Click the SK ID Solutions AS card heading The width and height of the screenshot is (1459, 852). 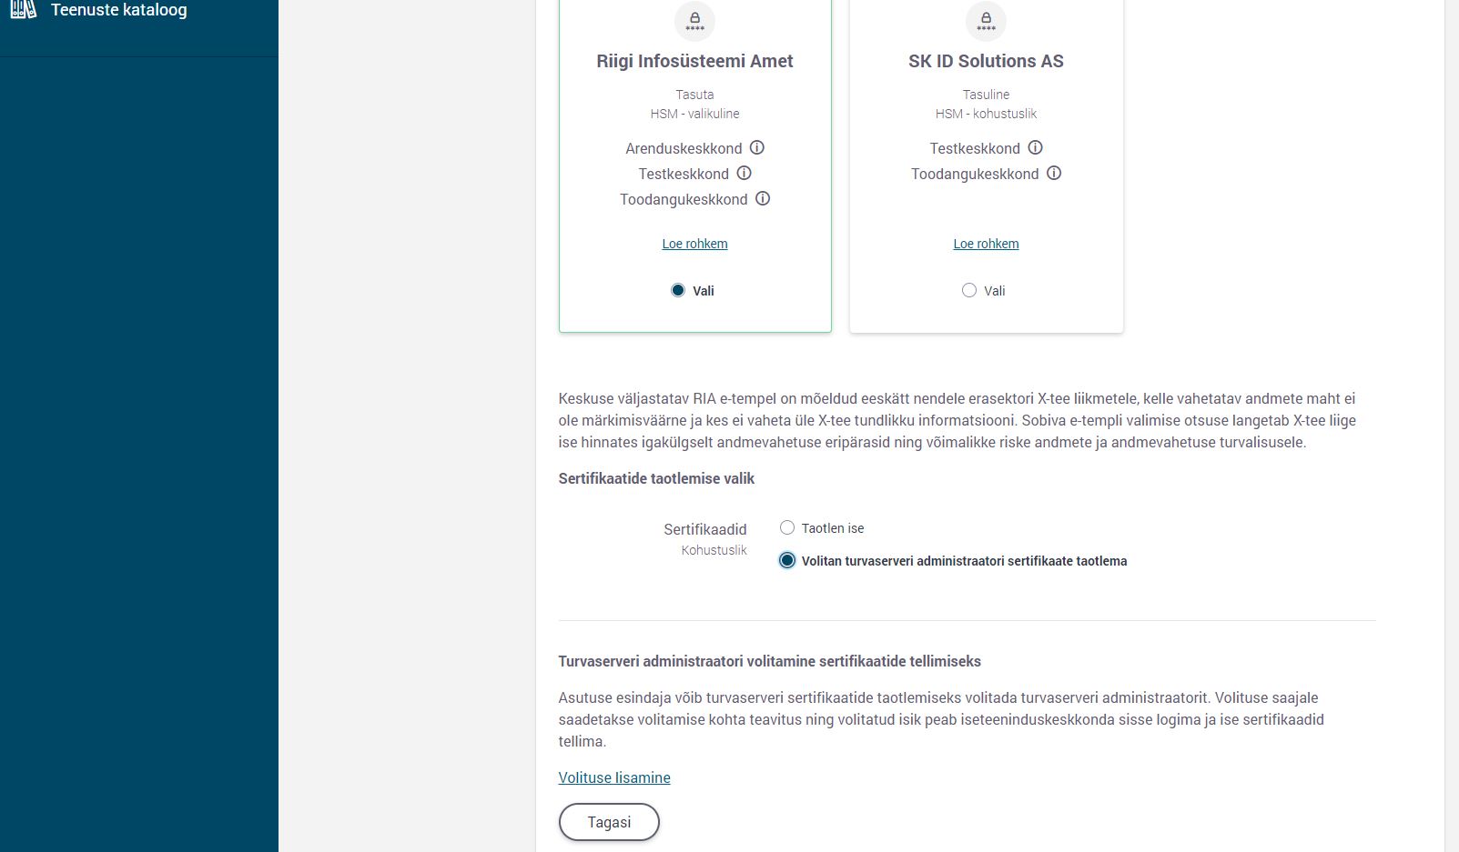click(x=986, y=61)
